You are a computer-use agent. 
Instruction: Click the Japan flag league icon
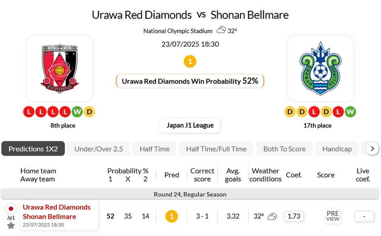(x=11, y=209)
